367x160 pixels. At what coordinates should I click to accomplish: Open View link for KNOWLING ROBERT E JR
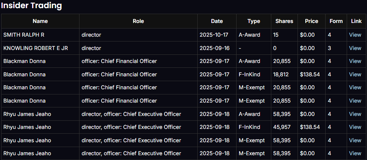[x=355, y=48]
